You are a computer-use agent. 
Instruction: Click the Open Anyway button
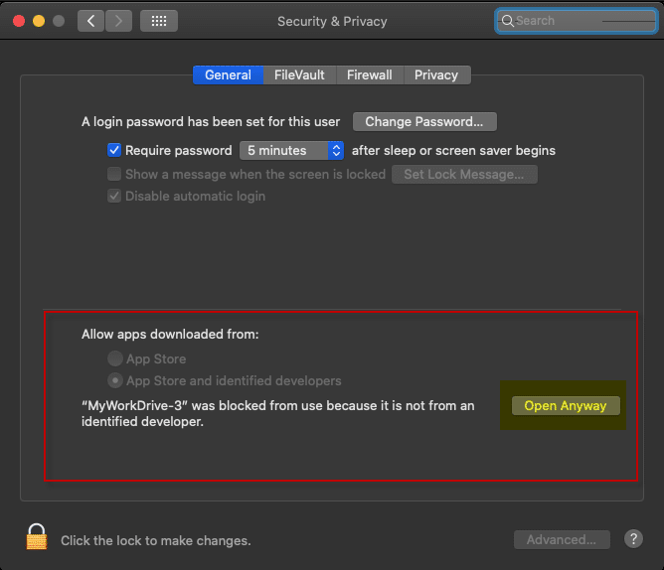click(x=565, y=405)
